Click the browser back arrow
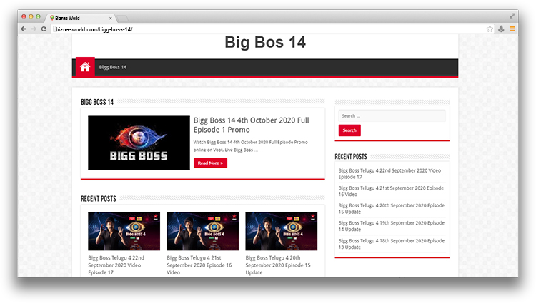Image resolution: width=536 pixels, height=303 pixels. (24, 29)
